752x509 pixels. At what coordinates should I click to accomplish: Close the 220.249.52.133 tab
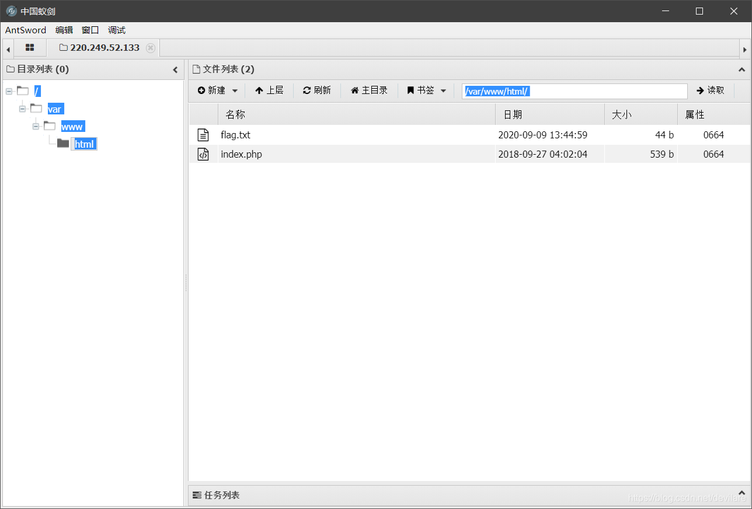point(151,48)
